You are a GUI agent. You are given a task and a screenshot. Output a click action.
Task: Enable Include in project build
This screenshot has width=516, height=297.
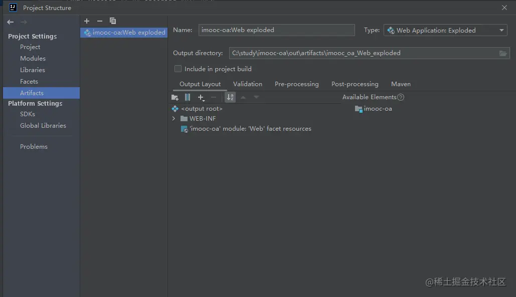[178, 69]
